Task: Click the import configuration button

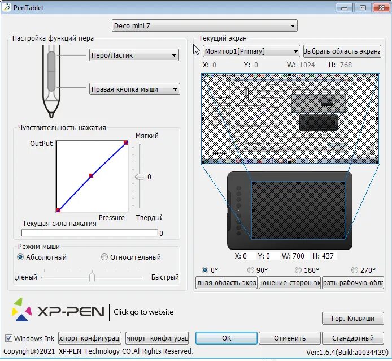Action: 157,338
